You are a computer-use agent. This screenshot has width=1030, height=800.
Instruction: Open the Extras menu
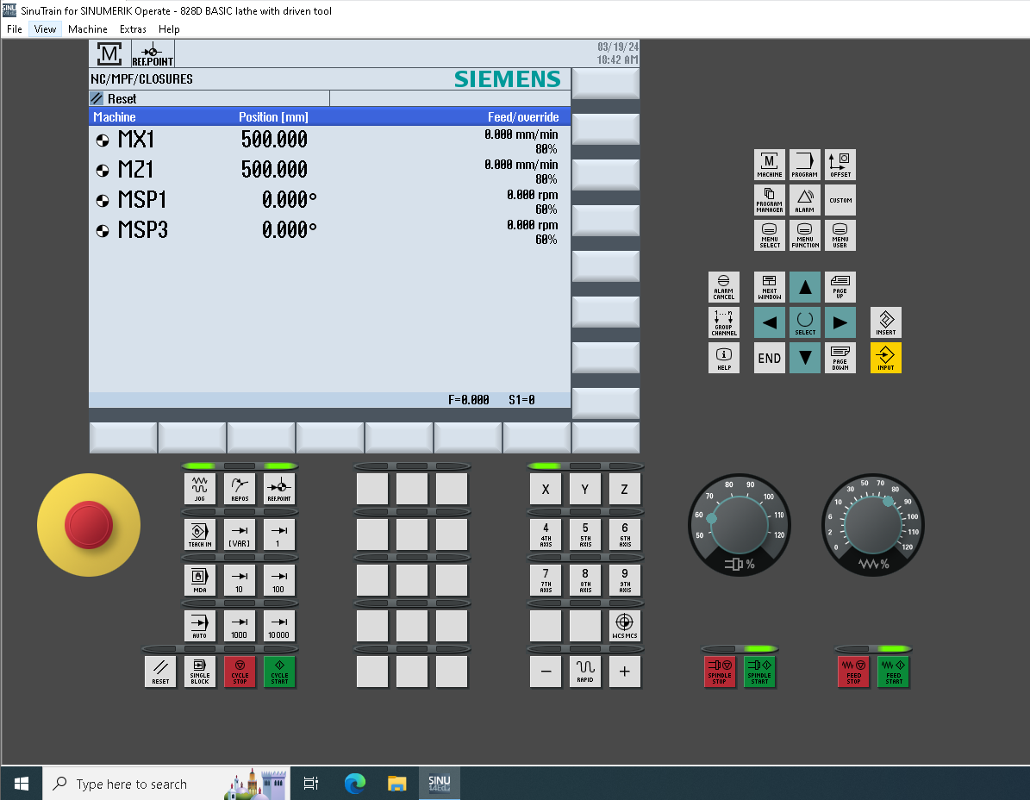(x=133, y=29)
